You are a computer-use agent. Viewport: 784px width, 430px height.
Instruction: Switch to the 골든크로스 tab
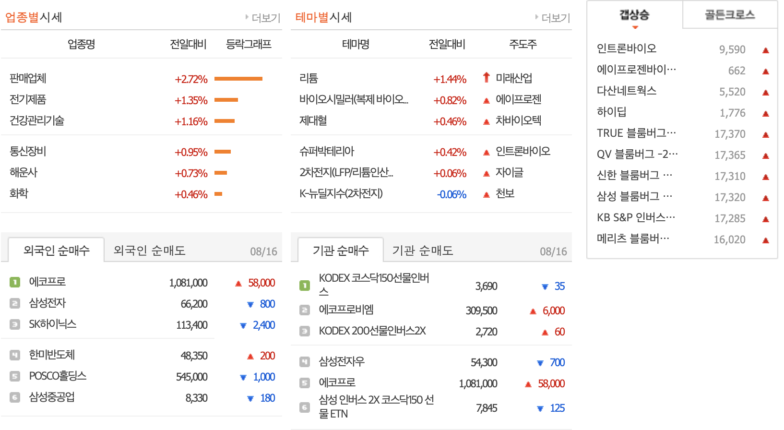(x=730, y=15)
